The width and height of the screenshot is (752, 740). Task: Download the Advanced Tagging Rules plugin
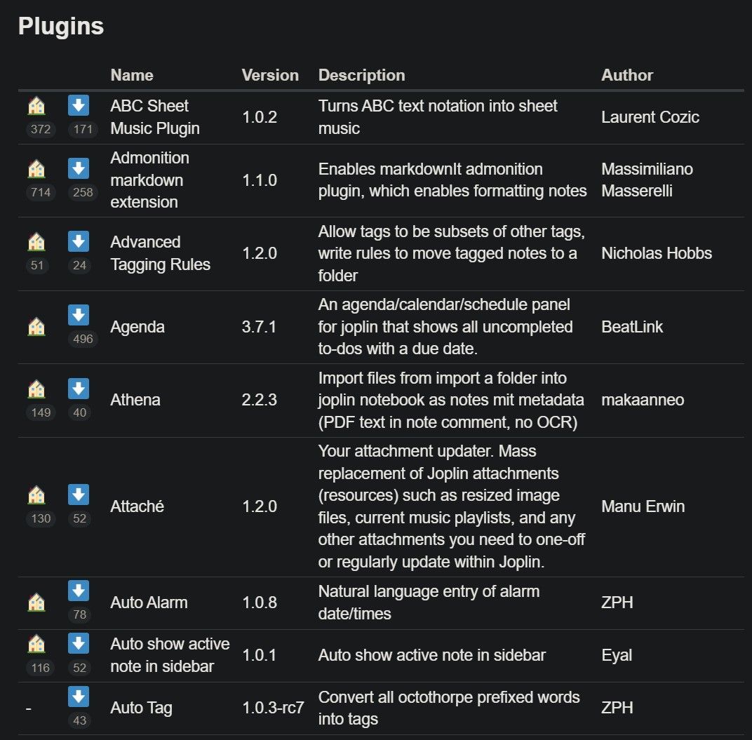(79, 242)
